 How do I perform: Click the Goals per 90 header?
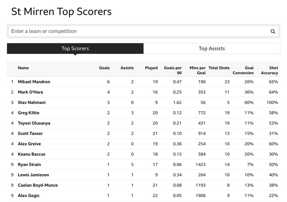tap(173, 70)
